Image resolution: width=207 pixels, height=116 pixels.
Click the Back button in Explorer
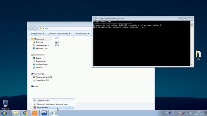[30, 28]
